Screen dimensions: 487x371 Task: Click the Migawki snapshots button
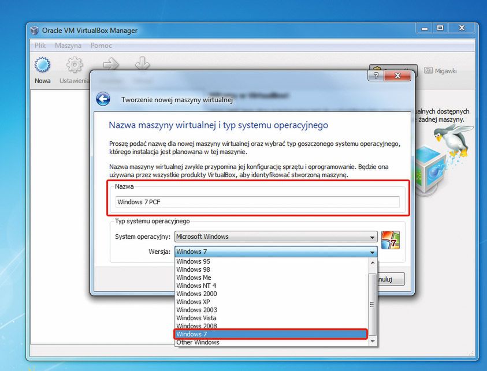(440, 71)
